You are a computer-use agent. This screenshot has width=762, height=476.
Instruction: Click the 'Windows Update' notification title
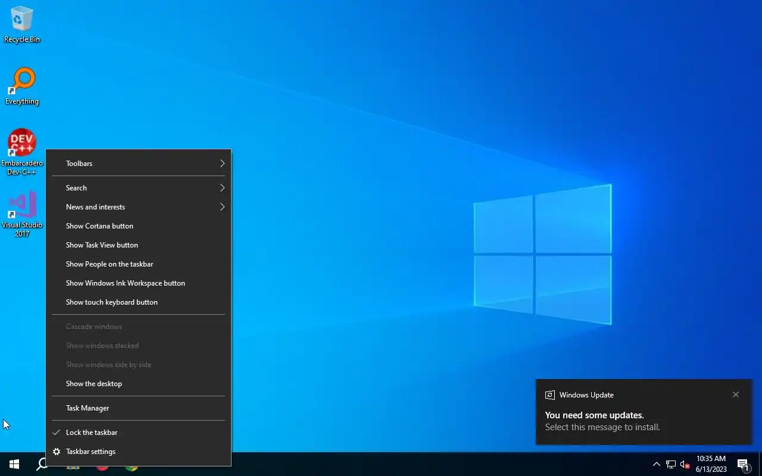coord(586,395)
